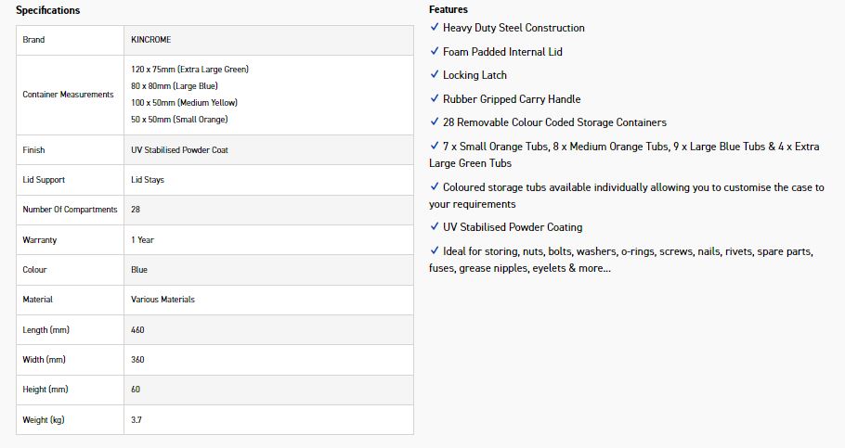The width and height of the screenshot is (845, 448).
Task: Click the Container Measurements row label
Action: [68, 95]
